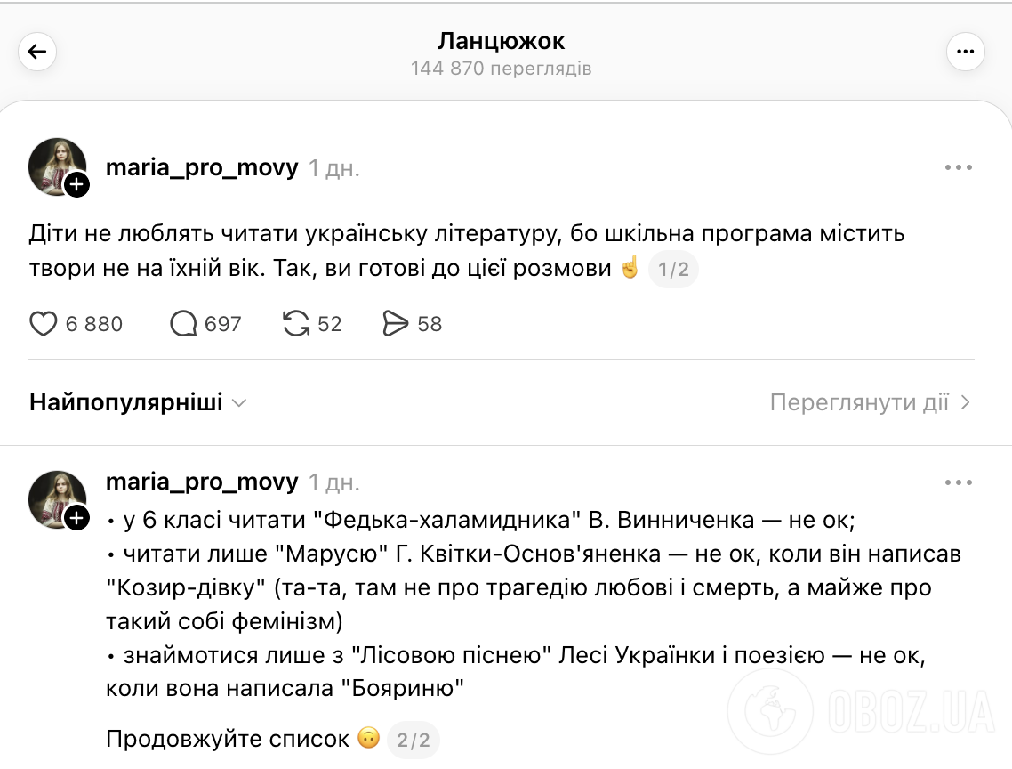This screenshot has height=769, width=1012.
Task: Open maria_pro_movy's profile via her username
Action: [x=202, y=166]
